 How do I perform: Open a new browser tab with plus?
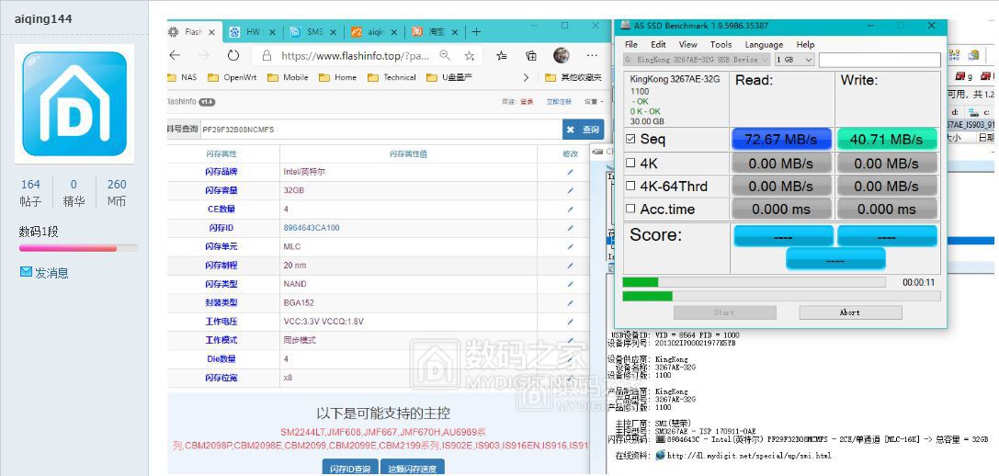point(476,32)
